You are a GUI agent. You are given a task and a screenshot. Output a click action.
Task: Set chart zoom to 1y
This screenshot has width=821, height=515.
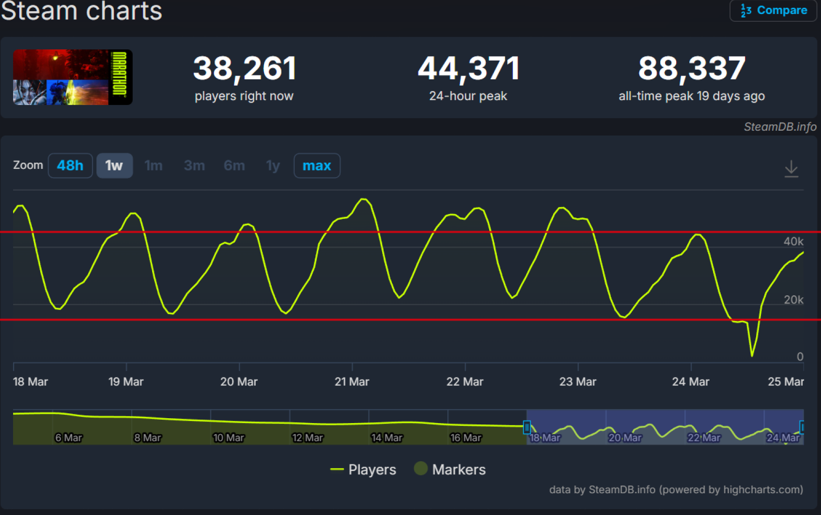273,166
